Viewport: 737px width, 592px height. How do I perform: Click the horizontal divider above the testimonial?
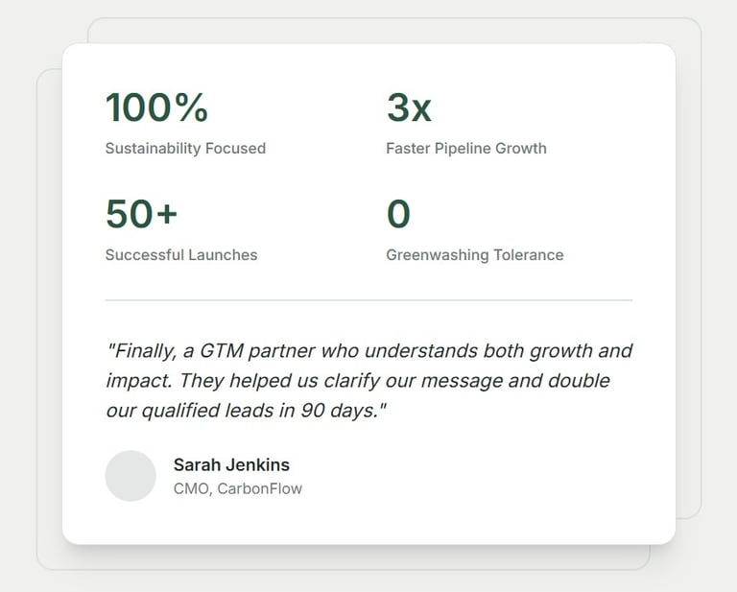coord(368,300)
